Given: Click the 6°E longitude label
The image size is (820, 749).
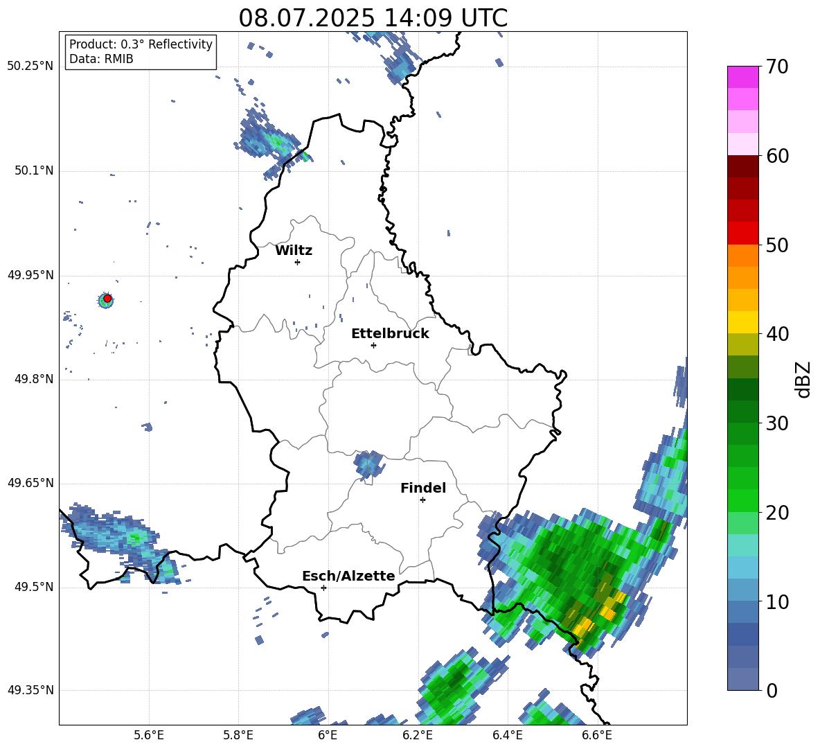Looking at the screenshot, I should pyautogui.click(x=328, y=735).
